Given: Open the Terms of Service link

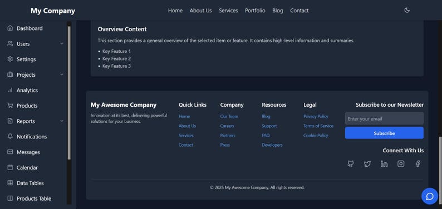Looking at the screenshot, I should [x=318, y=126].
